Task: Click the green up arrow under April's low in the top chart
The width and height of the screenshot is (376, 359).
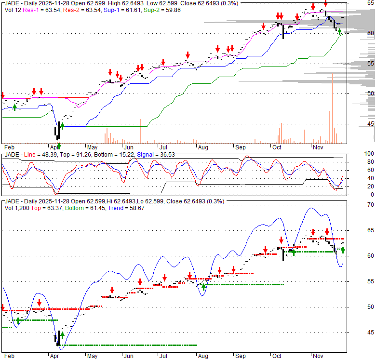Action: [x=58, y=145]
